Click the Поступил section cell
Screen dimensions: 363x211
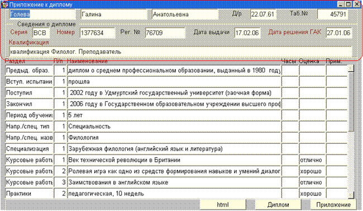pyautogui.click(x=30, y=93)
